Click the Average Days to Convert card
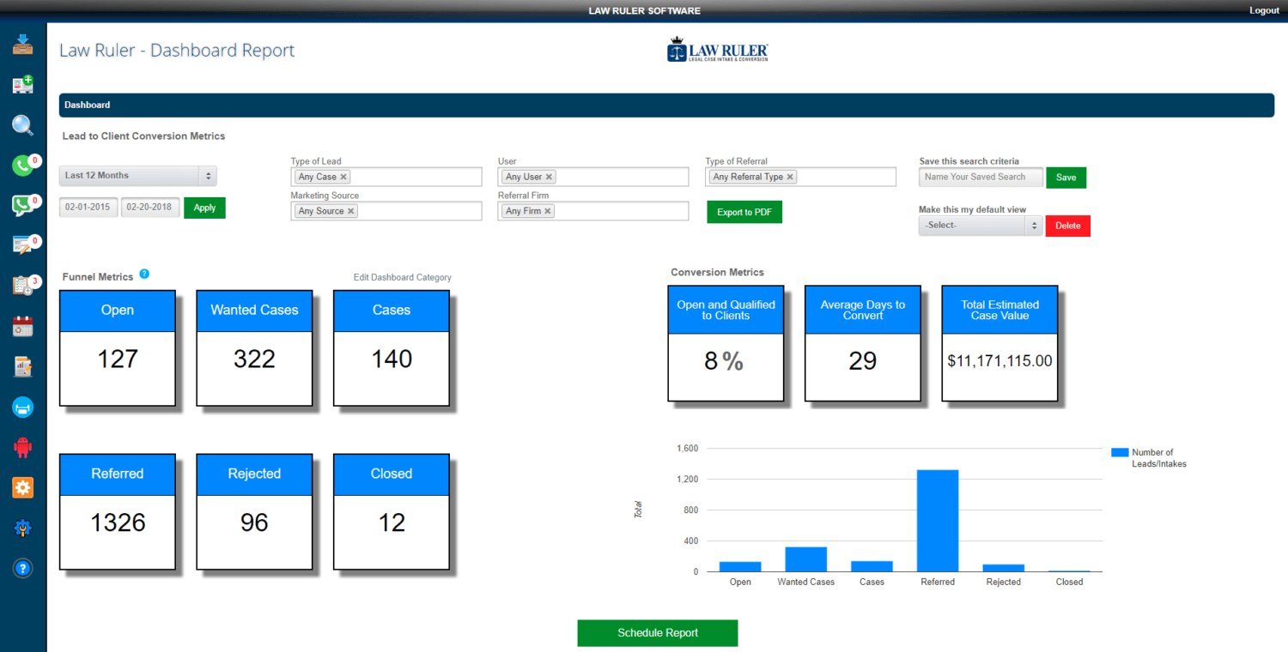The height and width of the screenshot is (652, 1288). tap(863, 343)
